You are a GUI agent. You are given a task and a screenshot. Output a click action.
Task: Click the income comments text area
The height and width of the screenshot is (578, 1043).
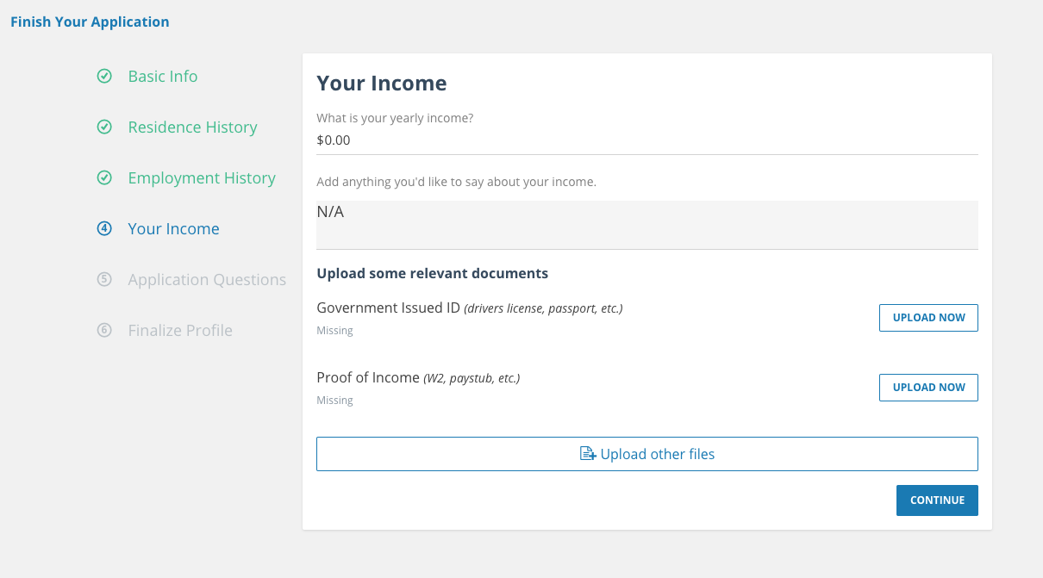(646, 224)
